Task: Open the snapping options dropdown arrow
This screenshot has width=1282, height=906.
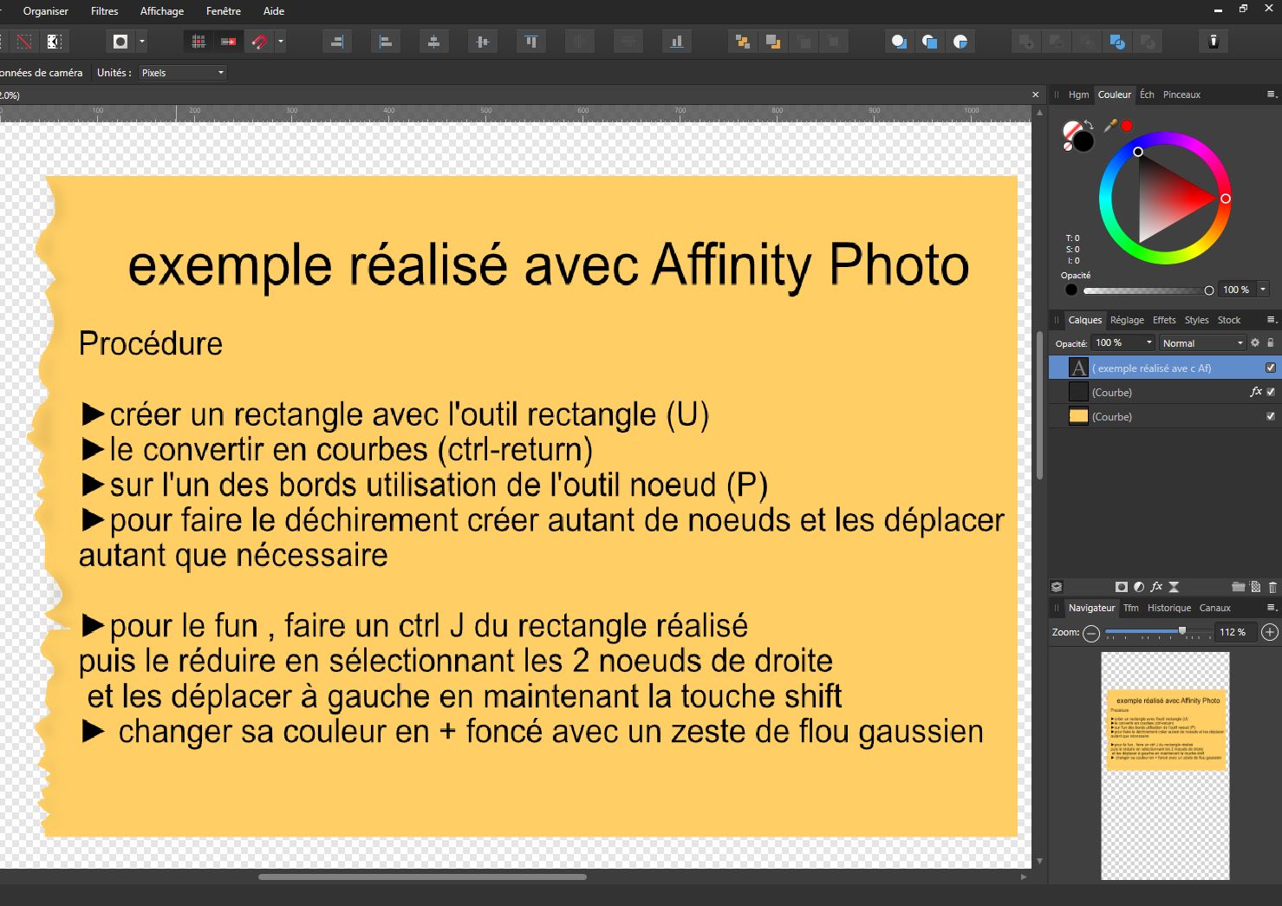Action: click(x=280, y=42)
